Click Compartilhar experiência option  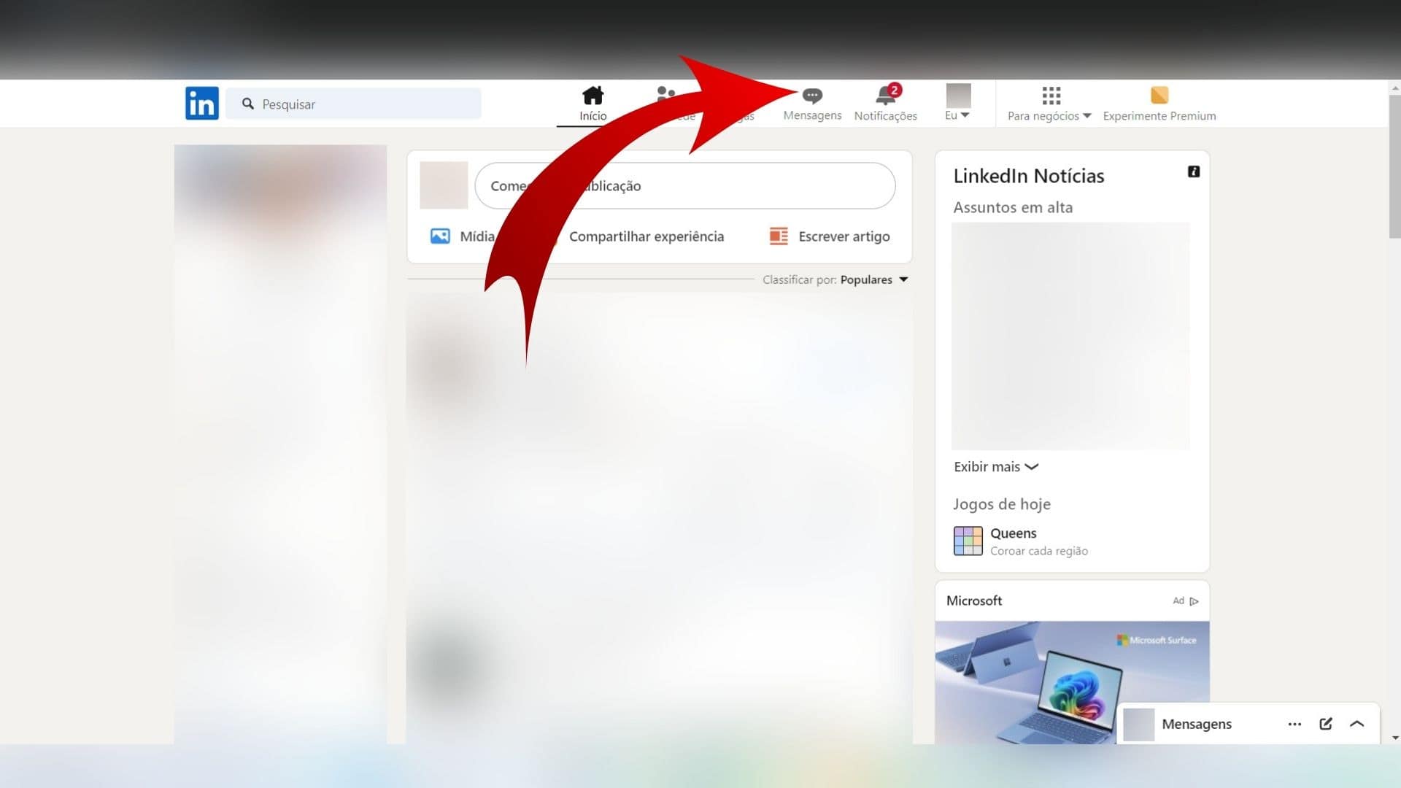coord(646,236)
